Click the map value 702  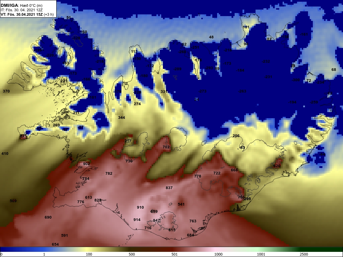[x=166, y=147]
